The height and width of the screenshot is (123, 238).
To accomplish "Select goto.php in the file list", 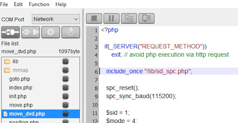I will [x=41, y=79].
